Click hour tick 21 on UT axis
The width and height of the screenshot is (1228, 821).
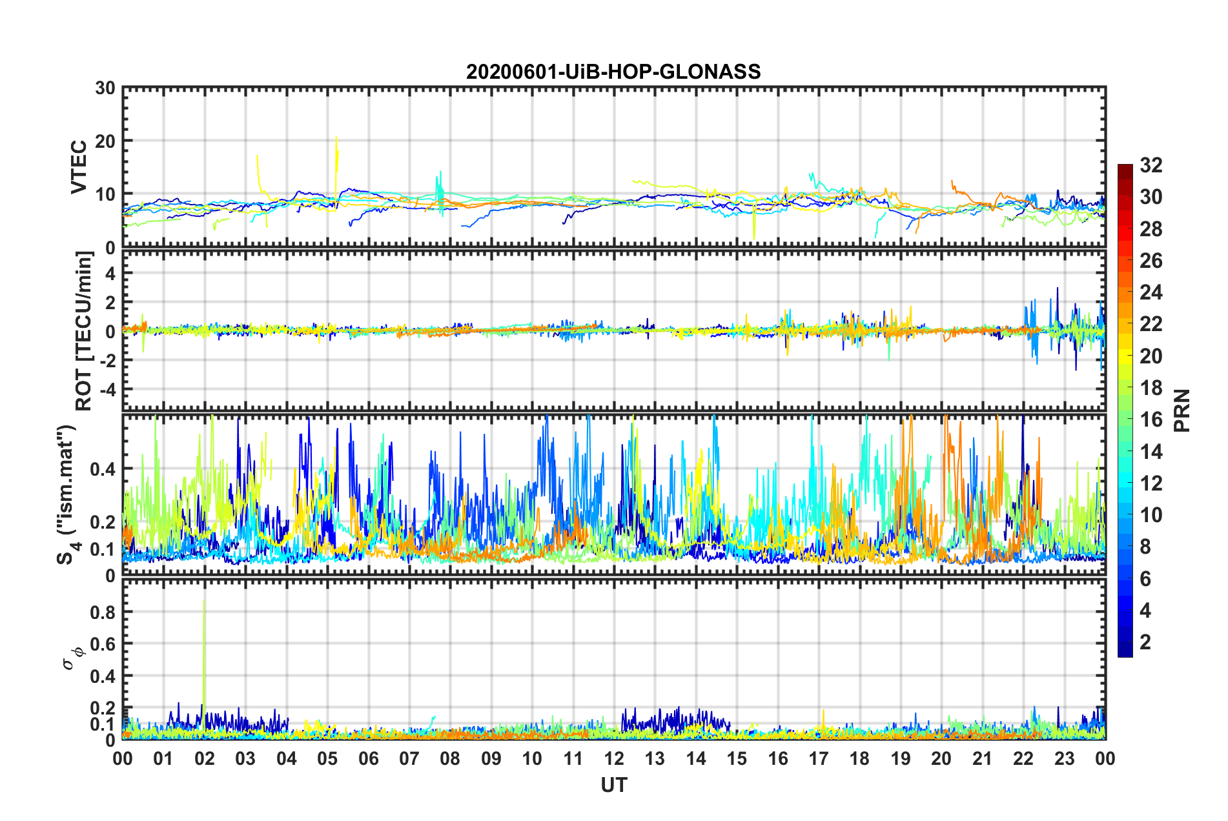[983, 758]
